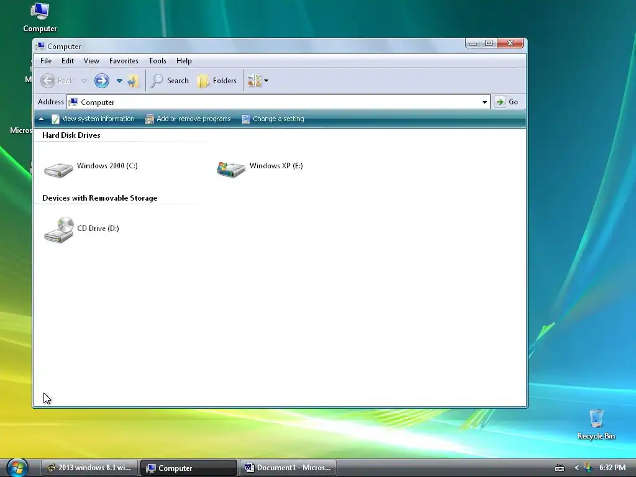Select the Windows 2000 (C:) drive icon
636x477 pixels.
(x=58, y=169)
